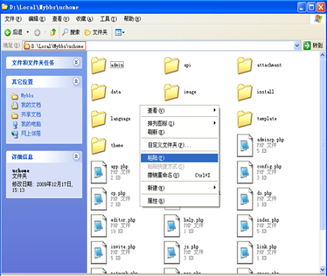Open the Back button history dropdown arrow
Viewport: 327px width, 276px height.
coord(28,32)
